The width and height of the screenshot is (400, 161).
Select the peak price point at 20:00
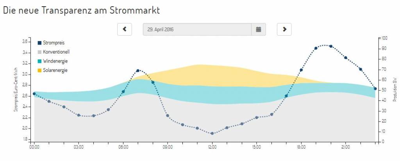pyautogui.click(x=331, y=46)
